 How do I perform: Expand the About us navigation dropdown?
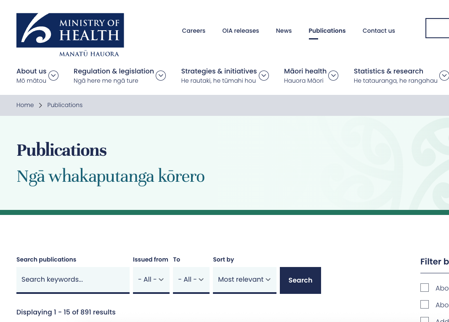click(x=53, y=76)
